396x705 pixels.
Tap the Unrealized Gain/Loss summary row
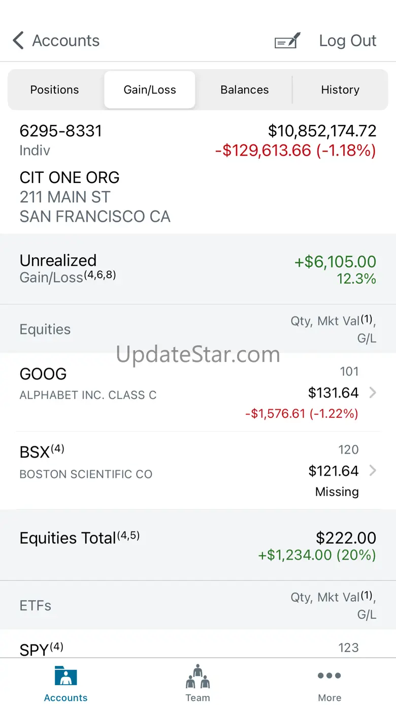pyautogui.click(x=198, y=269)
